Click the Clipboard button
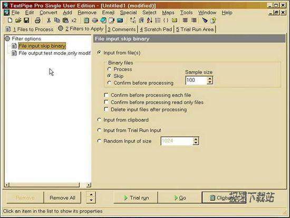290x218 pixels. pos(224,197)
